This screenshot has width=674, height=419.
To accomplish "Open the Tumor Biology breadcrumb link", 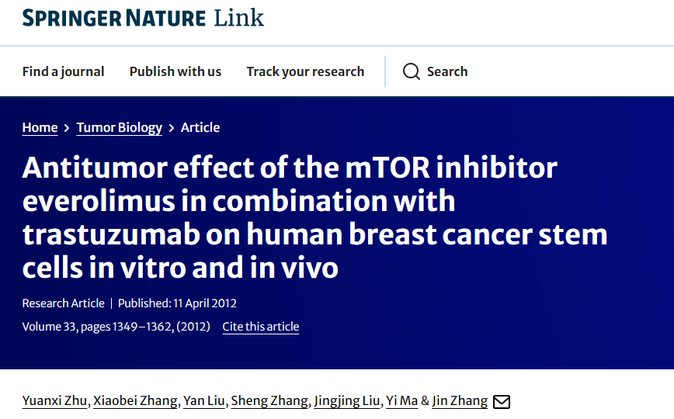I will coord(120,127).
